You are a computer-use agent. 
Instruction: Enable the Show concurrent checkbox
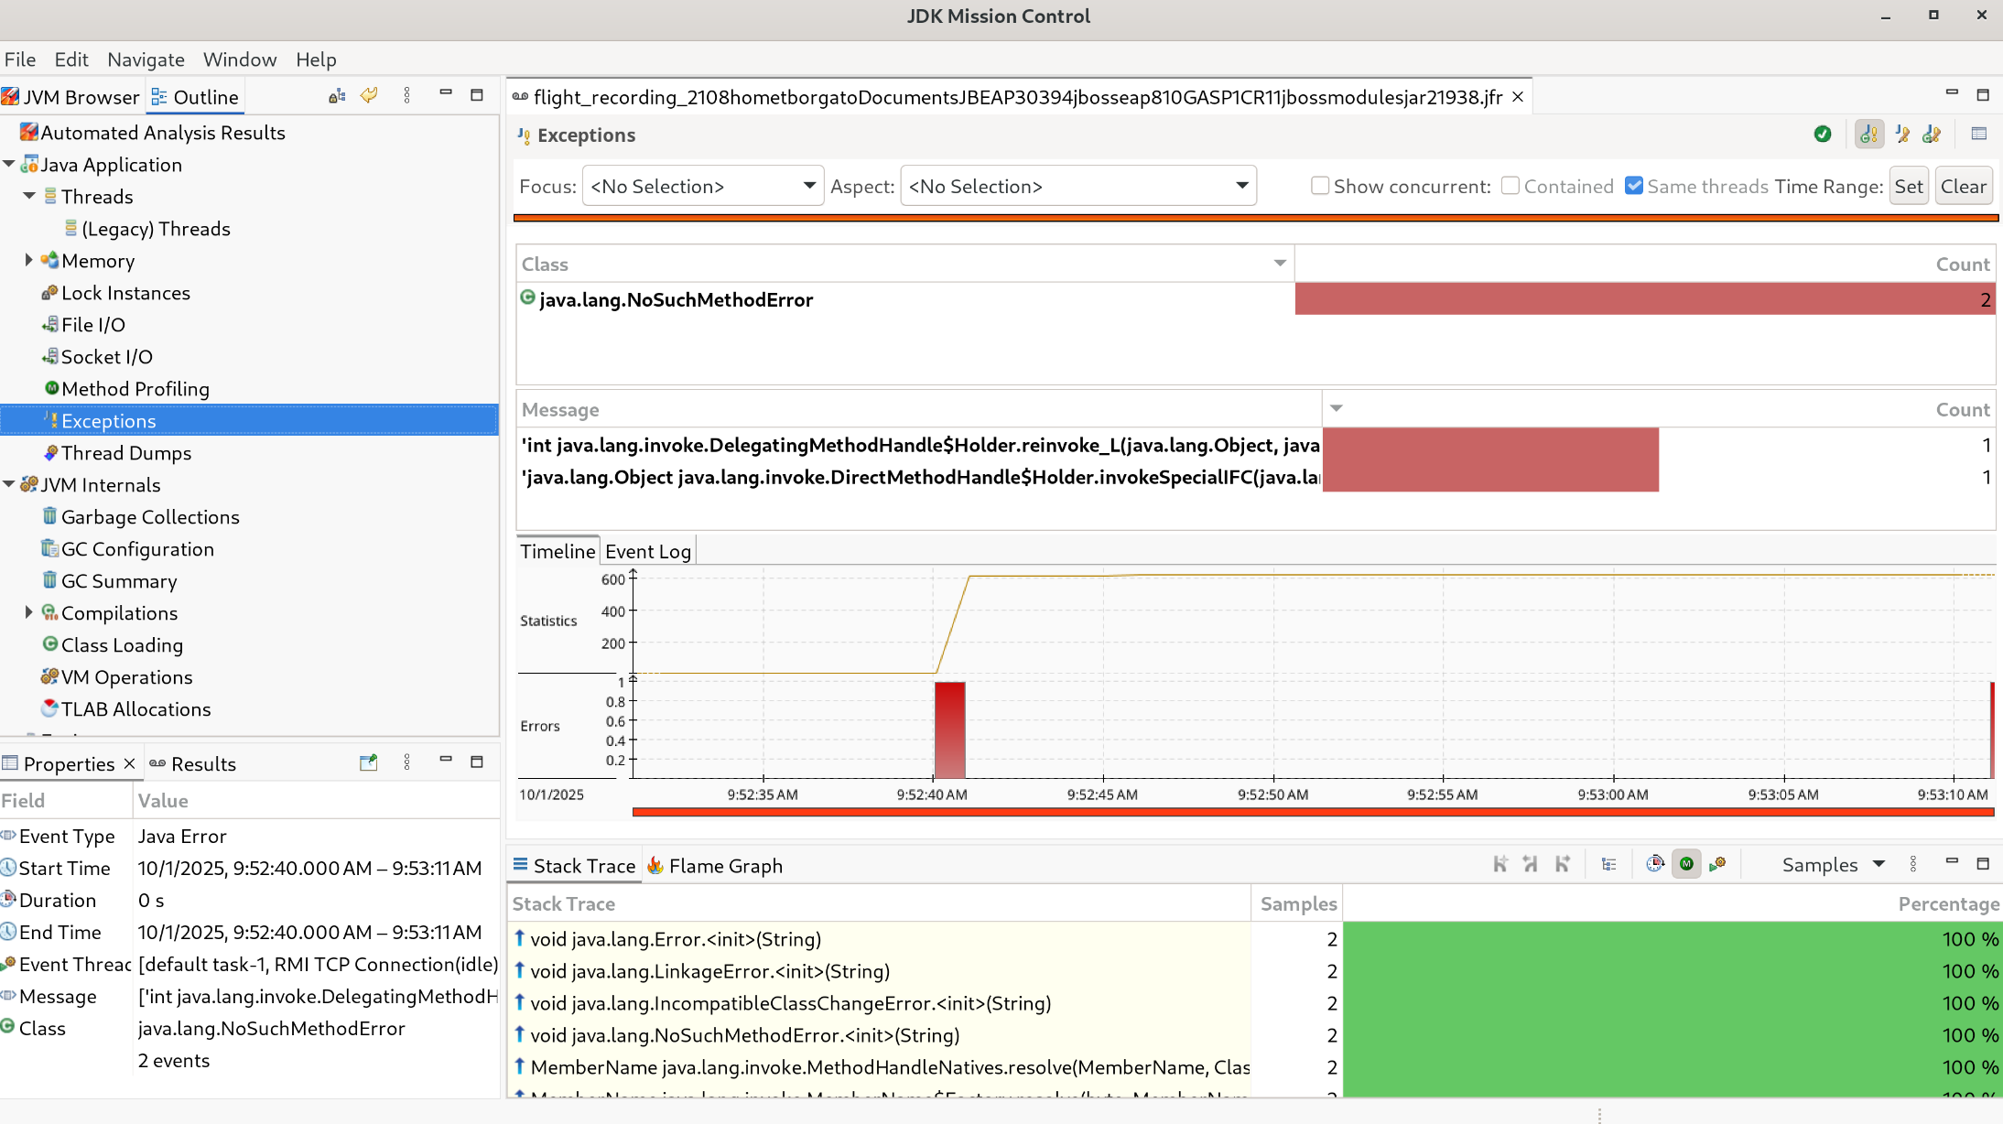1319,186
